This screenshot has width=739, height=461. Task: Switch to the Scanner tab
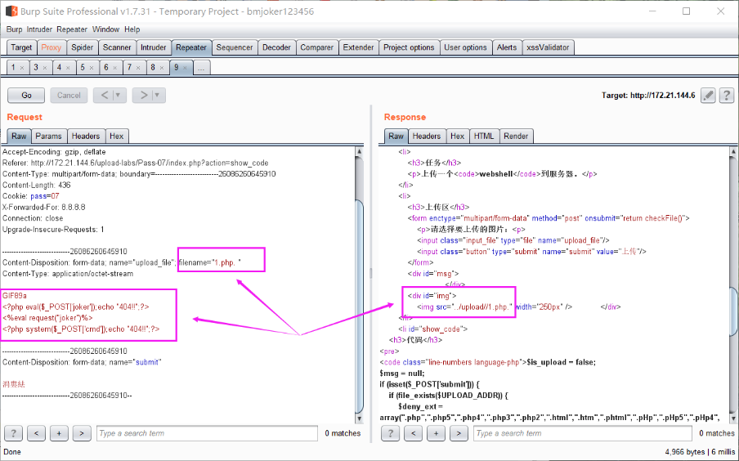pyautogui.click(x=117, y=47)
